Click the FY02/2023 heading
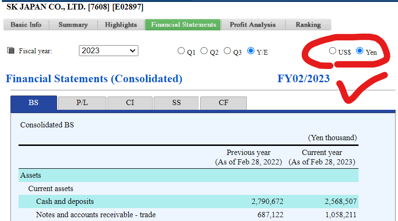 pyautogui.click(x=303, y=78)
